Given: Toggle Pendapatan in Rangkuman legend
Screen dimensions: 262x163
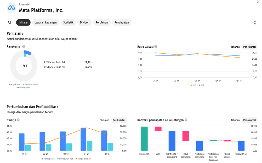Looking at the screenshot, I should coord(24,87).
